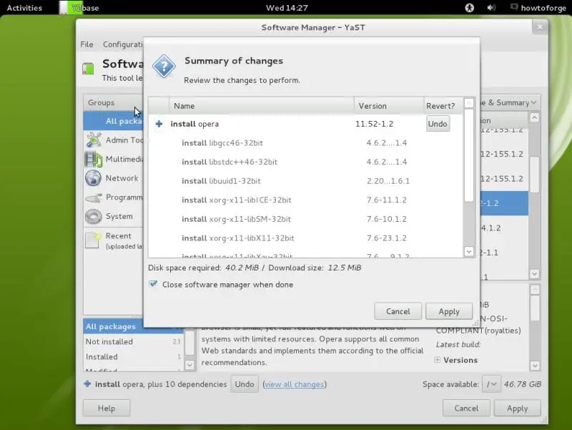Click Cancel in Summary of changes dialog
The height and width of the screenshot is (430, 572).
click(398, 311)
